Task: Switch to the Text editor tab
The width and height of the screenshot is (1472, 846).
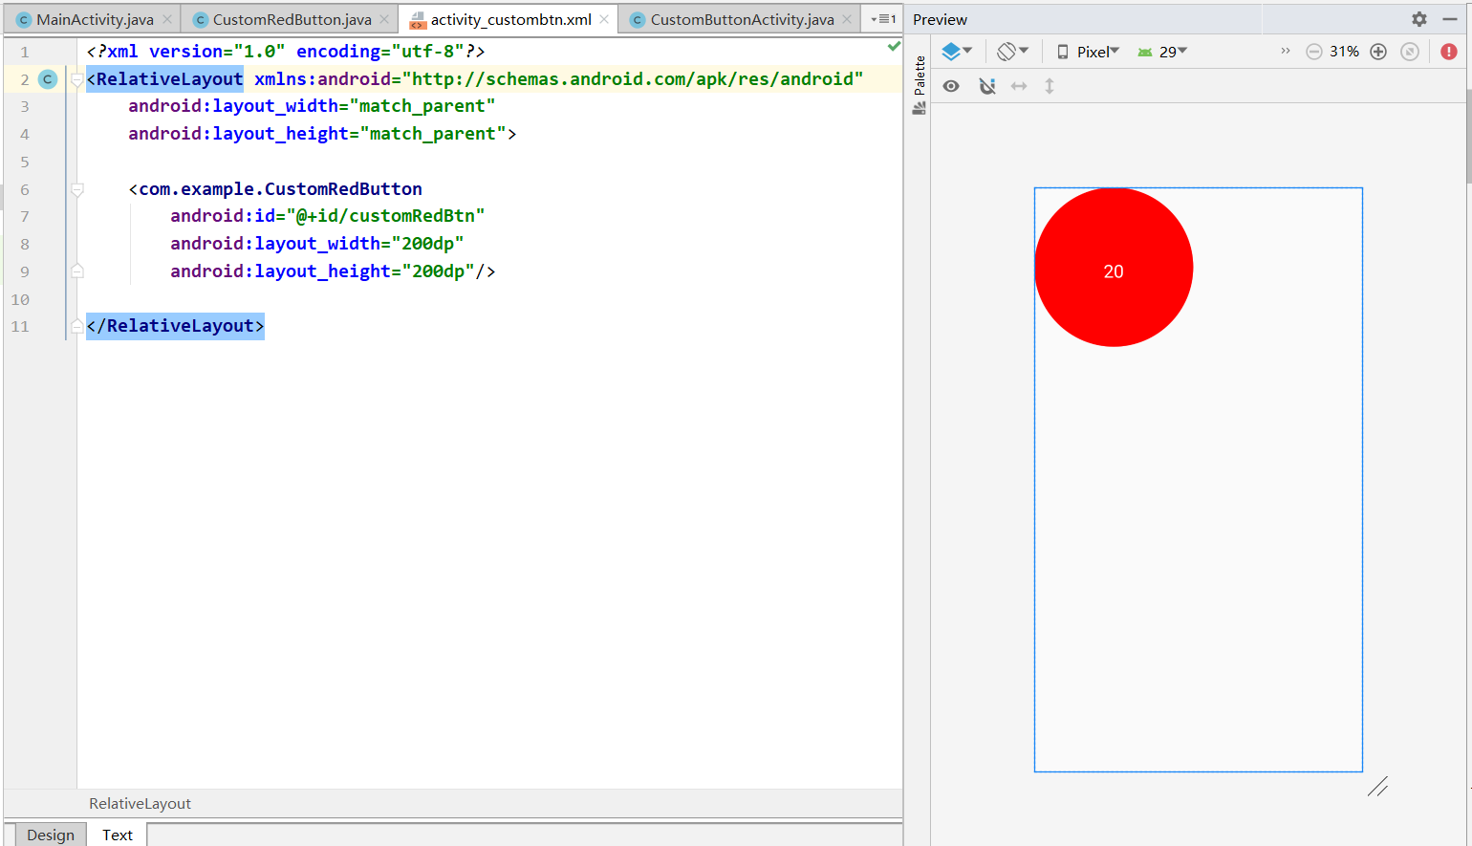Action: (x=118, y=835)
